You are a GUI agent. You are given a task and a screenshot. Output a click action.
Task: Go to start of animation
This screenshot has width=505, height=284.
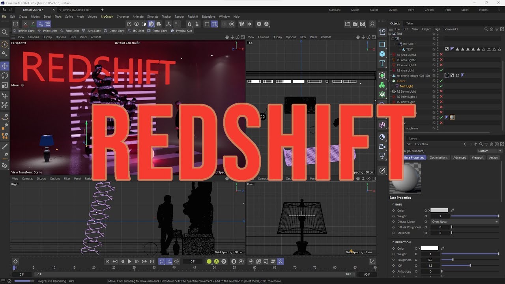point(107,261)
